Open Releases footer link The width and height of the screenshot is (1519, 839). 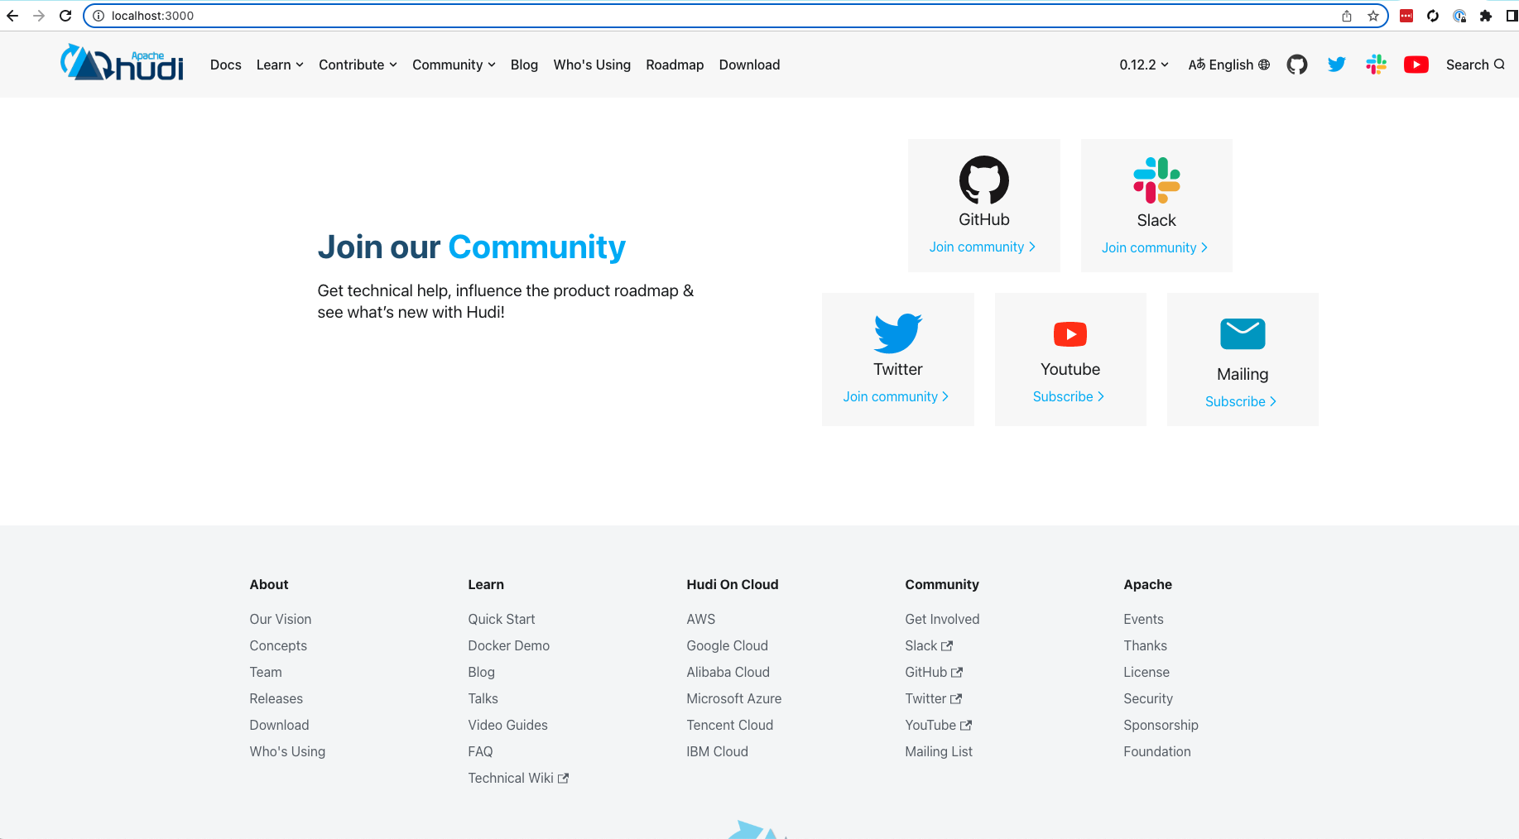coord(276,698)
